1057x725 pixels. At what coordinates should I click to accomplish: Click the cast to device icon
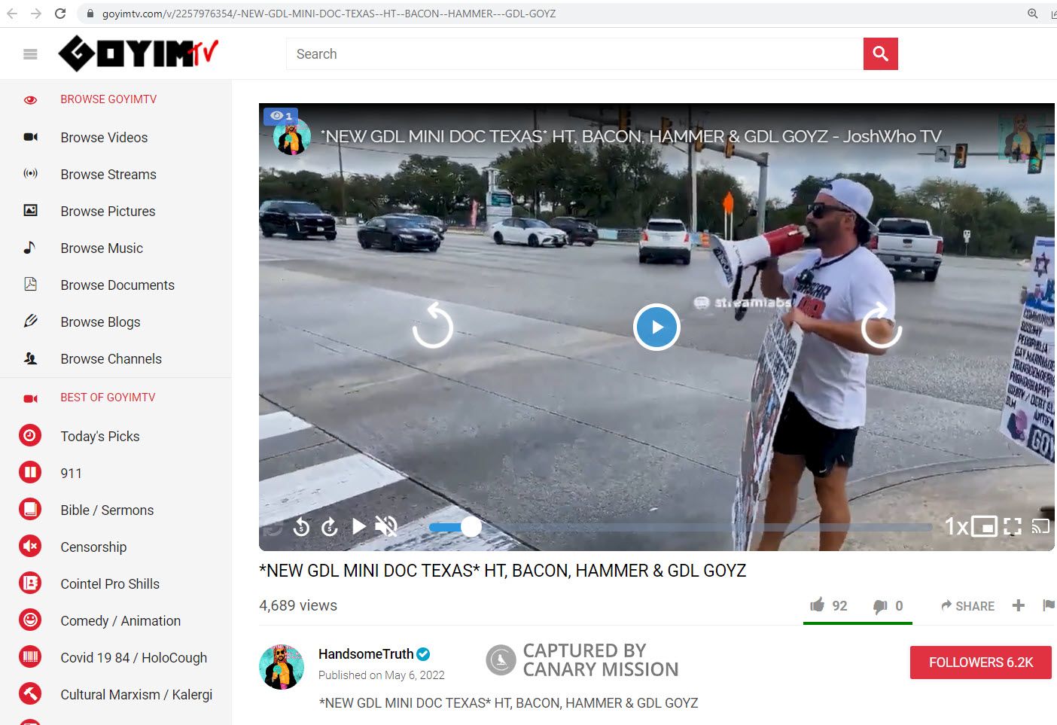[x=1040, y=526]
